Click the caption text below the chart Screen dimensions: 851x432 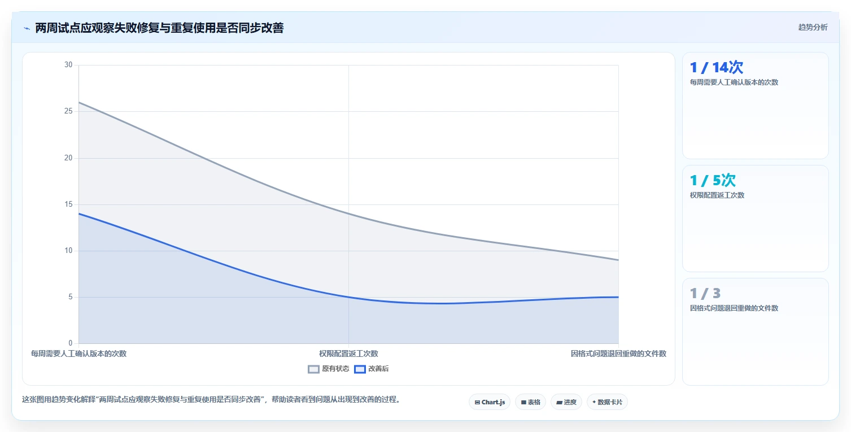(x=211, y=399)
